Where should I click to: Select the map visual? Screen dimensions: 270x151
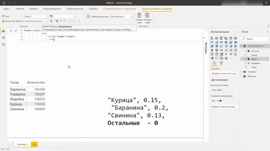212,50
